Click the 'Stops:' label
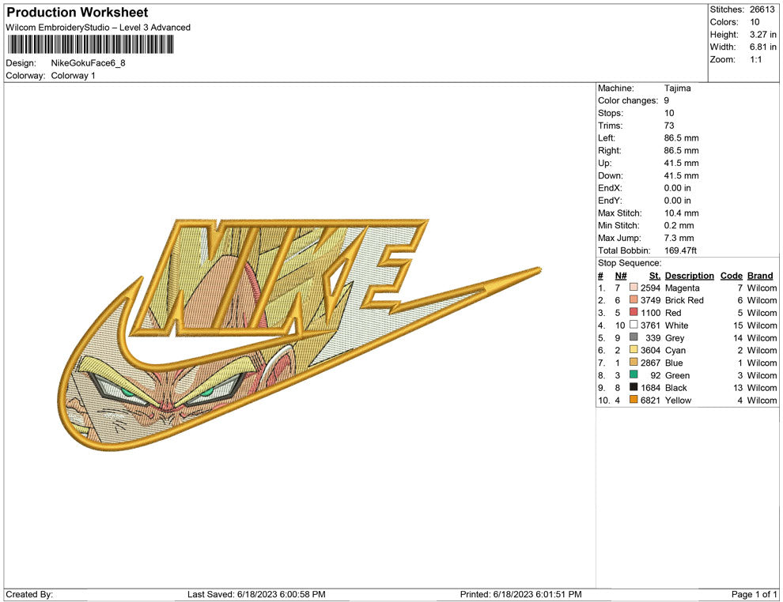The height and width of the screenshot is (602, 783). (611, 113)
